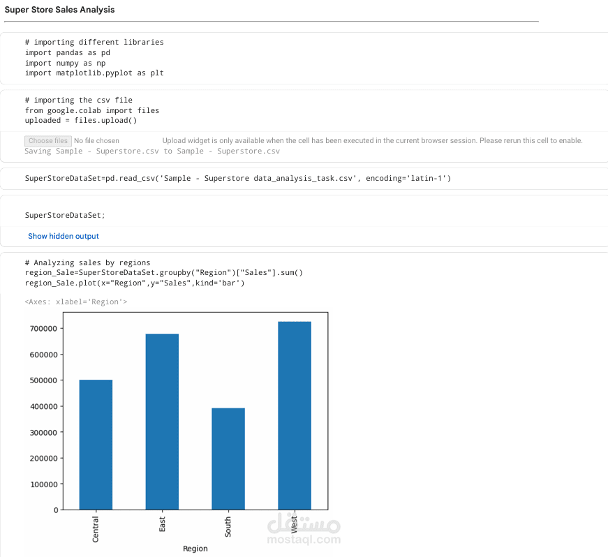
Task: Click the 700000 y-axis tick label
Action: (x=43, y=329)
